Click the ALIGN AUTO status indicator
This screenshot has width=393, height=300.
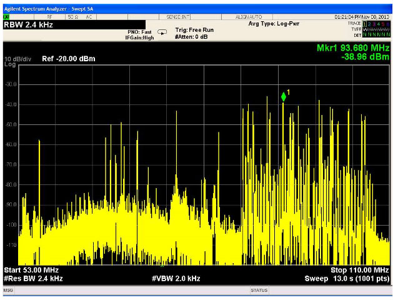pos(249,16)
